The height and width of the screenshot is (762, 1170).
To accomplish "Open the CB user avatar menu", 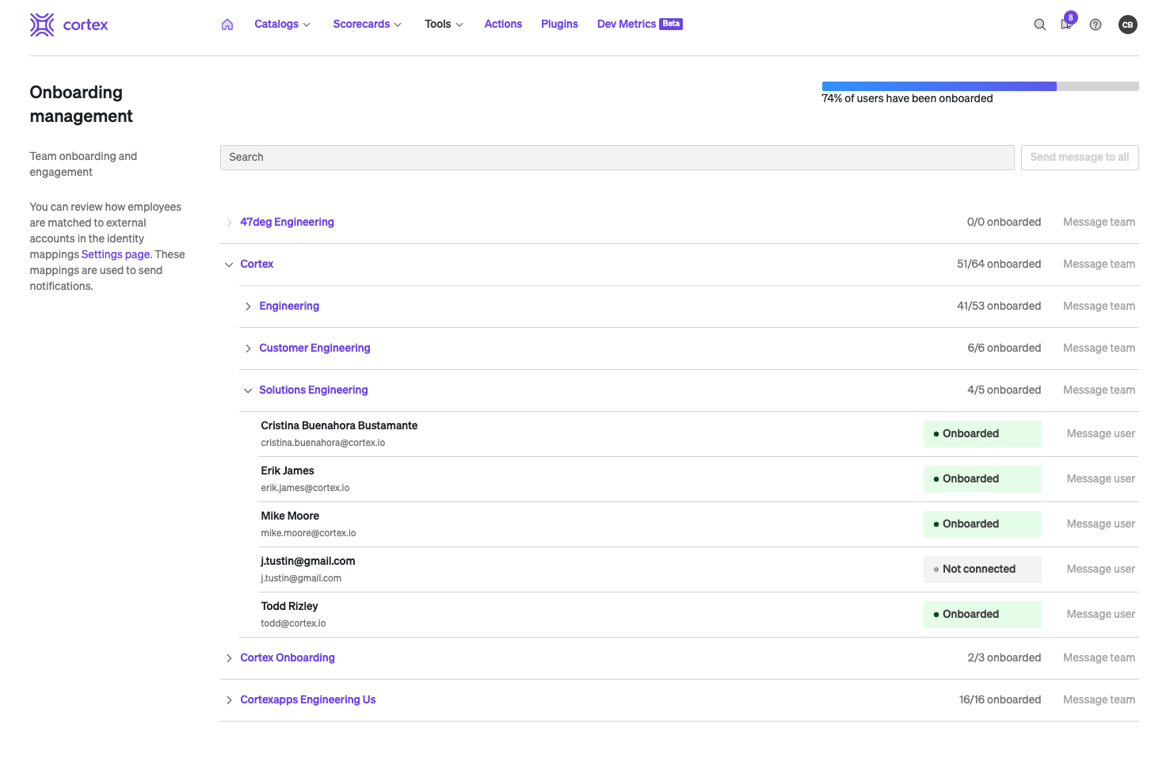I will coord(1127,25).
